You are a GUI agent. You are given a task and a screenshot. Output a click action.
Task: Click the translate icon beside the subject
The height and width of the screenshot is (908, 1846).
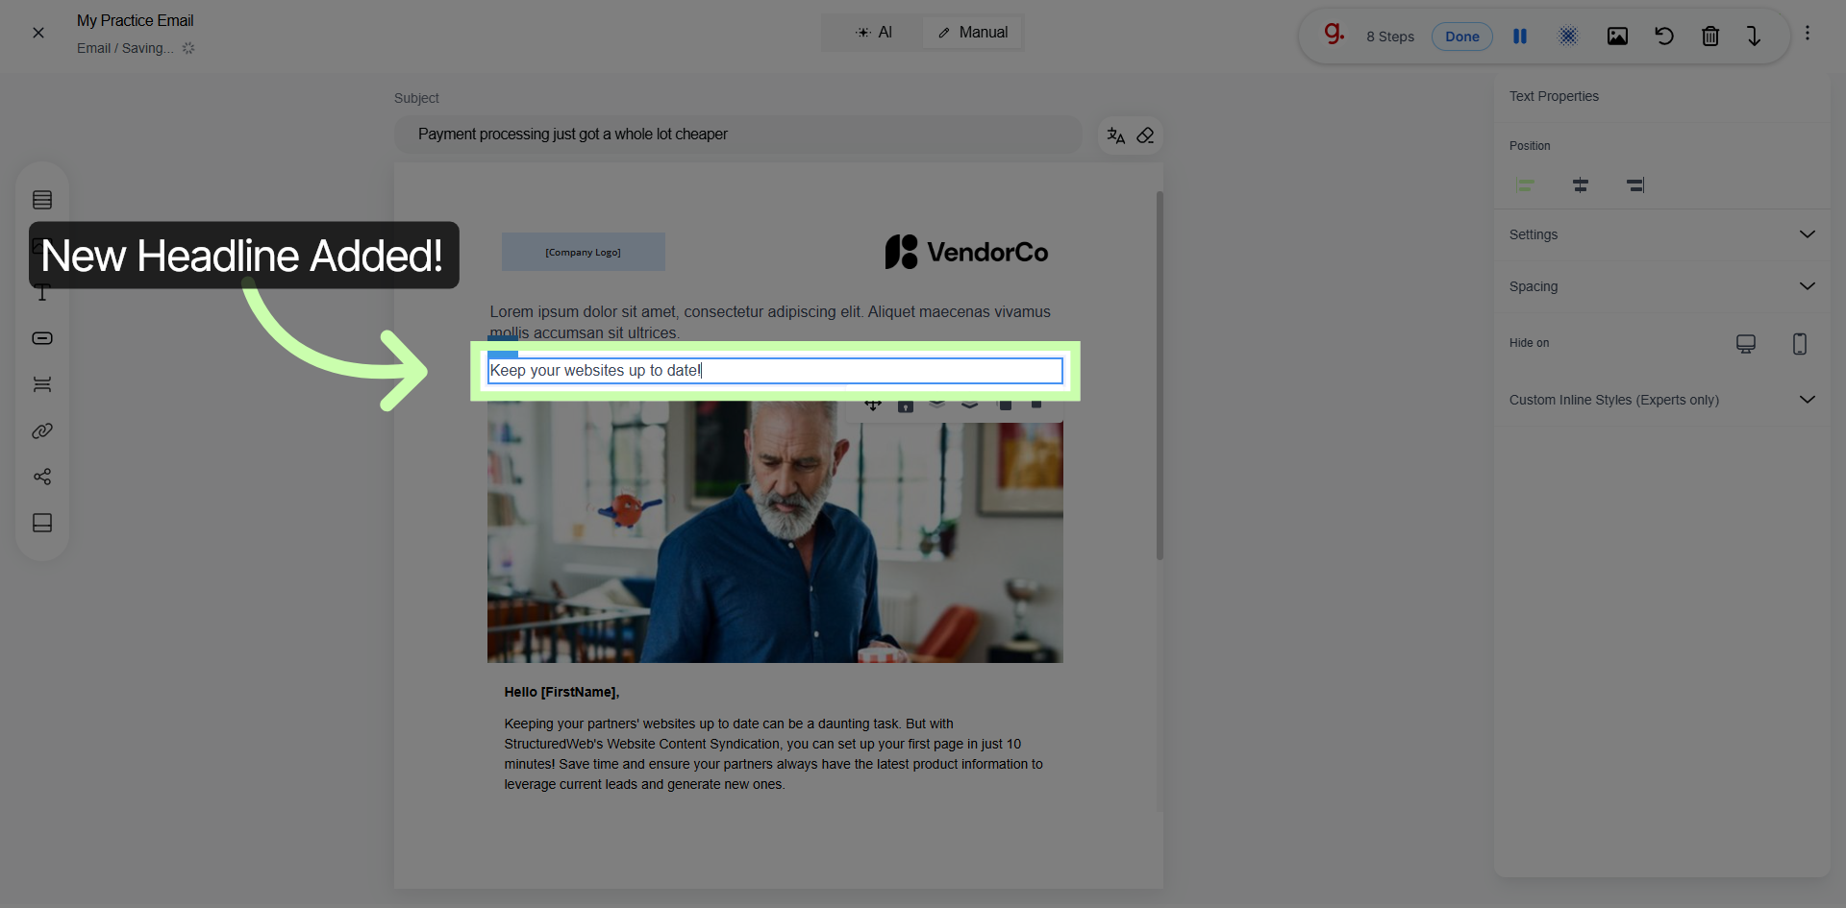point(1116,135)
